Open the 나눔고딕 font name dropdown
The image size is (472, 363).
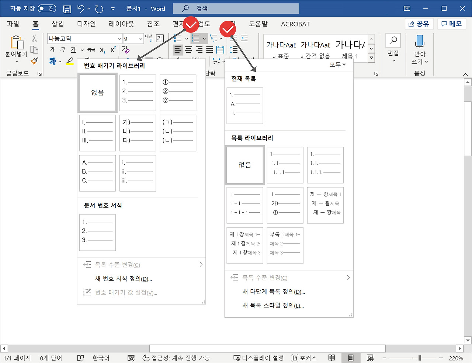119,39
